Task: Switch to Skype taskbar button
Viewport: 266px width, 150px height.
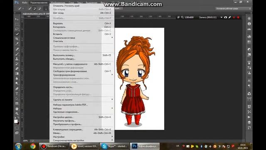Action: click(x=114, y=146)
